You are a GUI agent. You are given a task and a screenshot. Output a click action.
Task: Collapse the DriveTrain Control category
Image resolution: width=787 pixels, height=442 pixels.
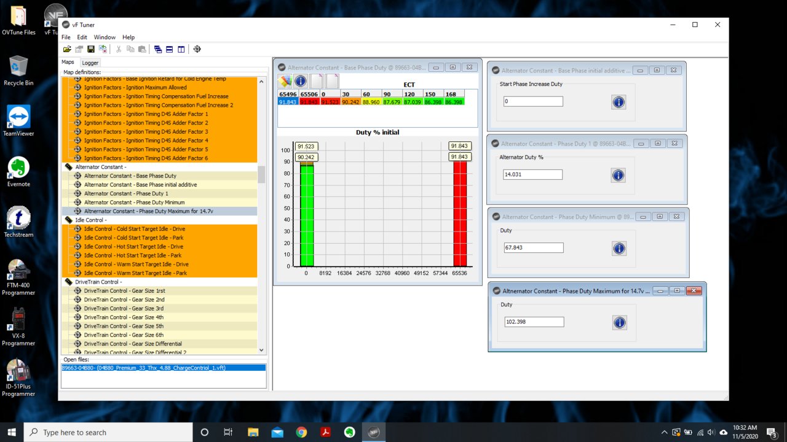98,282
